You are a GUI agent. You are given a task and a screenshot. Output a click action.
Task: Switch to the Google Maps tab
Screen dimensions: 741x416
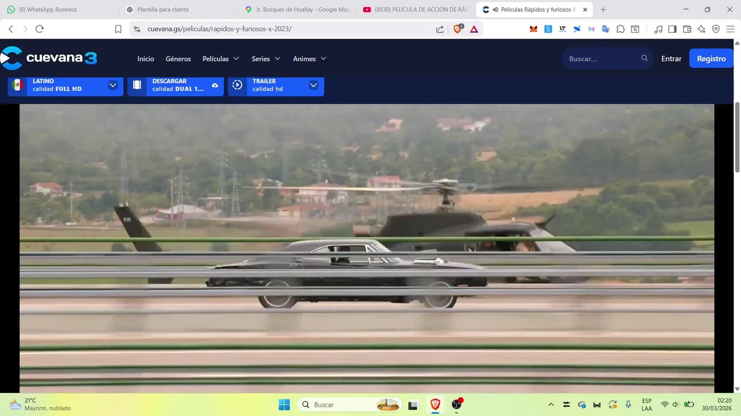pos(297,10)
